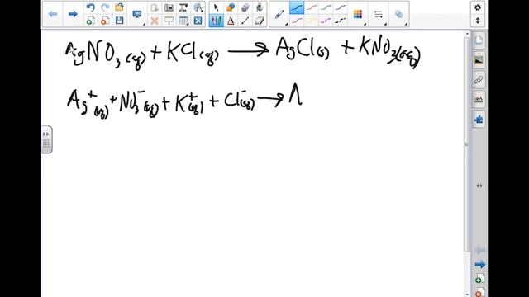The image size is (529, 297).
Task: Open the Gallery tab
Action: pos(479,60)
